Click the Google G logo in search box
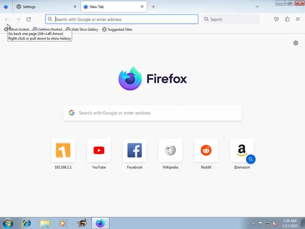 point(72,113)
